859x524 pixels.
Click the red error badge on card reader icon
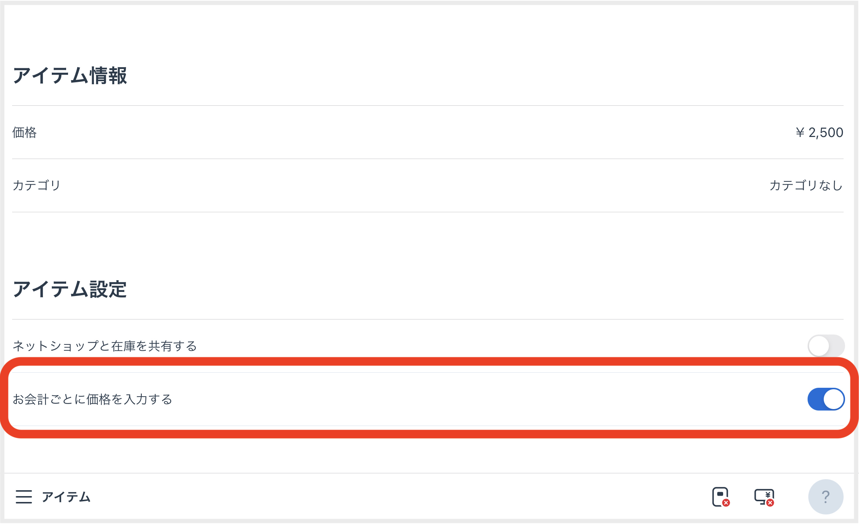tap(726, 503)
